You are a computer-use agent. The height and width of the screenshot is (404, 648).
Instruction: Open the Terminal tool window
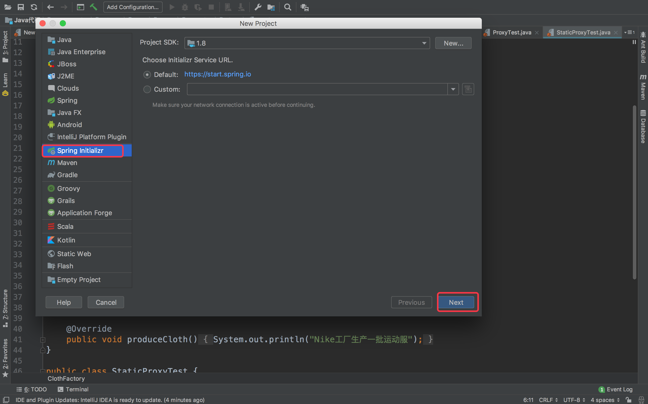coord(73,389)
